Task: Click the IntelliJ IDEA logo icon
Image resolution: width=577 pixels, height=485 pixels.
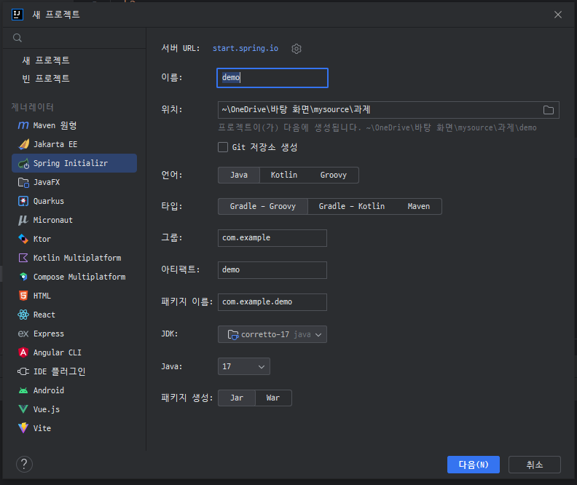Action: (x=17, y=15)
